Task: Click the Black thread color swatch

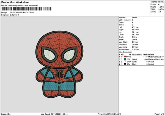Action: click(125, 64)
